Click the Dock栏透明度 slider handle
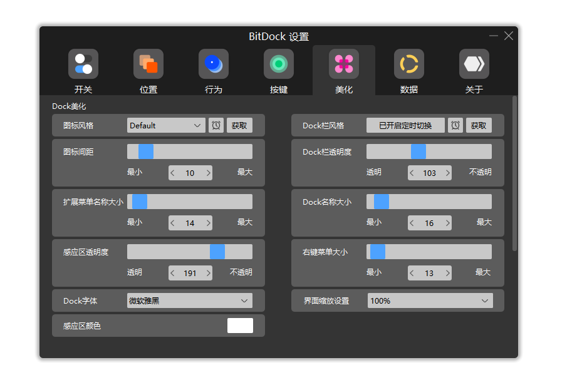 [x=418, y=151]
